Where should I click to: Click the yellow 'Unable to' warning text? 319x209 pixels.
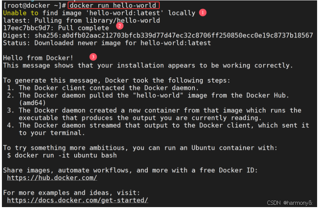point(21,13)
